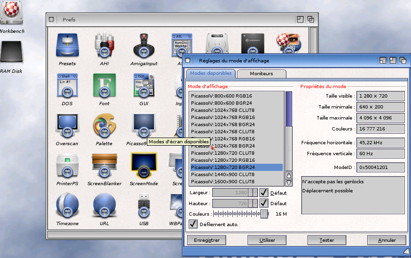
Task: Click the Taille visible value 1 280 x 720
Action: pyautogui.click(x=380, y=96)
